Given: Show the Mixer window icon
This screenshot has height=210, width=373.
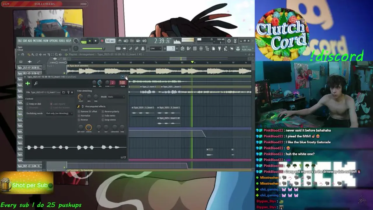Looking at the screenshot, I should [x=201, y=48].
